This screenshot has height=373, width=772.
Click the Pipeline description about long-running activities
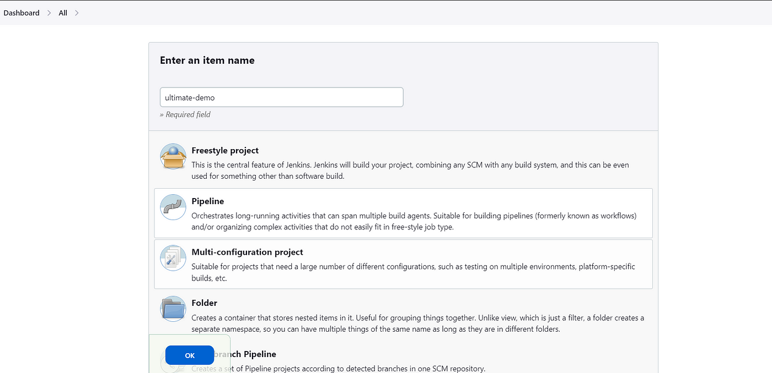pos(414,221)
